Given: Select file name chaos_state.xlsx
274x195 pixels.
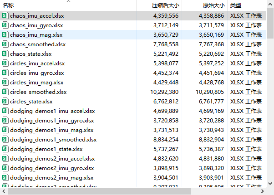Looking at the screenshot, I should pyautogui.click(x=31, y=54).
